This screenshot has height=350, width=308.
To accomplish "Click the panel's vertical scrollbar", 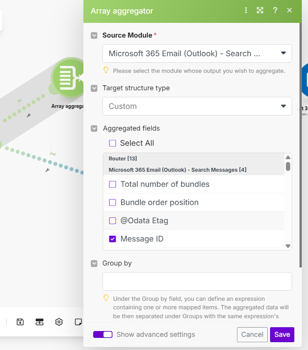I will (300, 145).
